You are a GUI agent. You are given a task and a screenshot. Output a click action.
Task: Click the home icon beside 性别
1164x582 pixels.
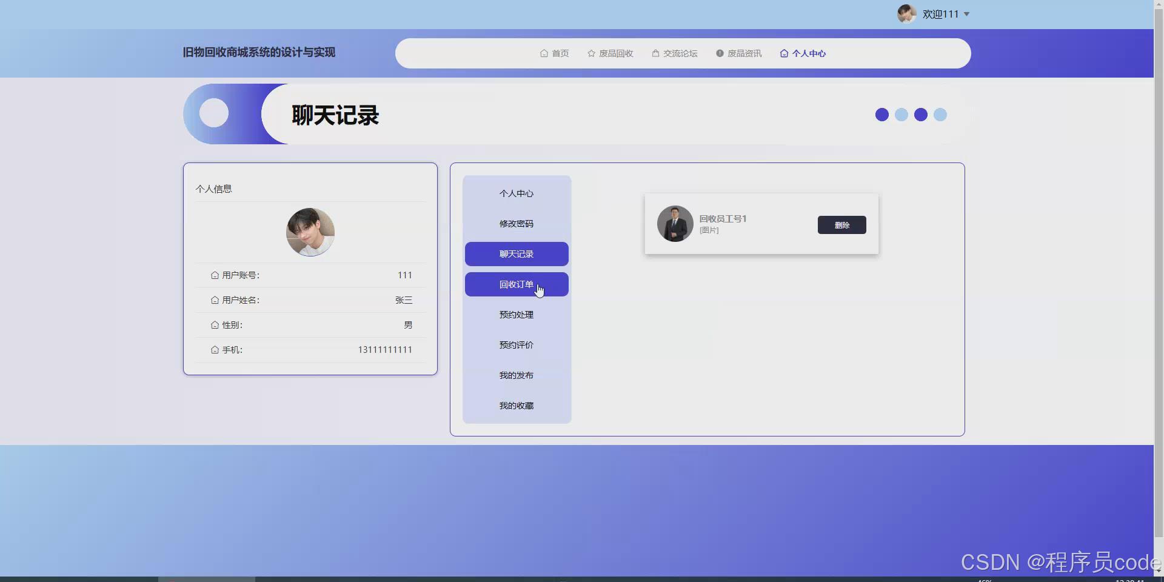click(x=215, y=325)
